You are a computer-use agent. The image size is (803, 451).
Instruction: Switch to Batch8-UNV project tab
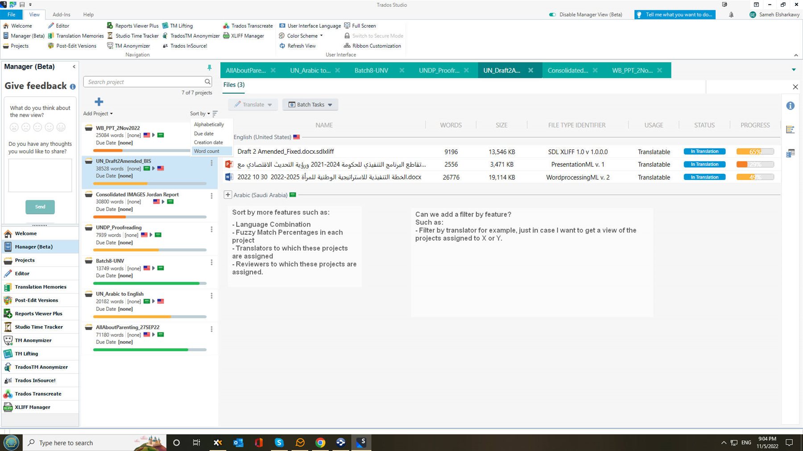371,70
